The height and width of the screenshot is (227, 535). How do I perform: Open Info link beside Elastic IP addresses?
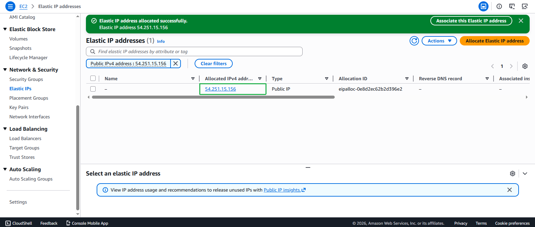(x=161, y=41)
